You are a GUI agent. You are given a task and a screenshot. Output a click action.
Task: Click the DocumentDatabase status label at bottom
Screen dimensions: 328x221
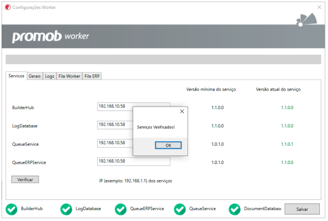click(x=263, y=209)
